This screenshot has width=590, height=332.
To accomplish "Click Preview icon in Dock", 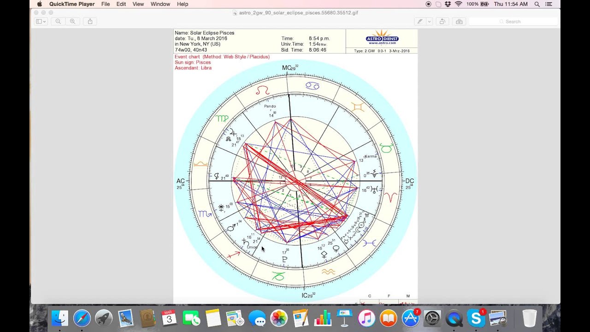I will [x=498, y=318].
